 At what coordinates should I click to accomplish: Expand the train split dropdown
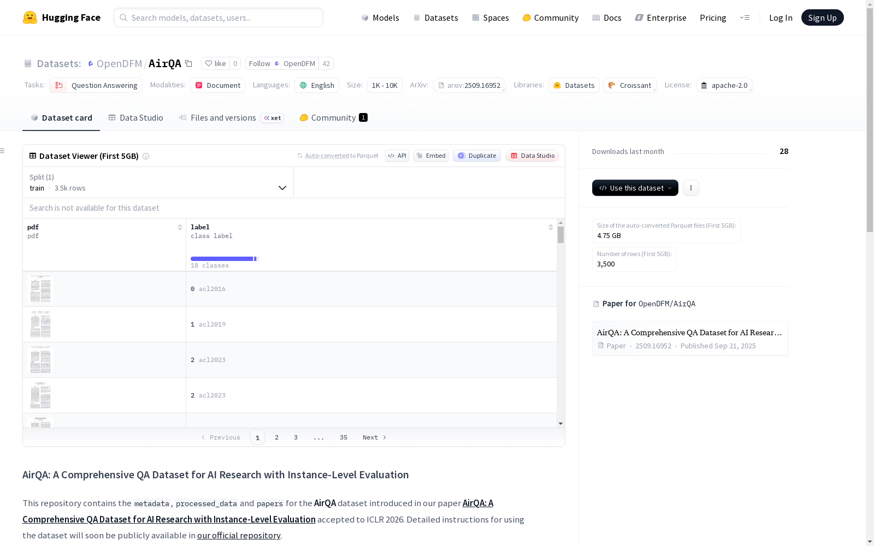[x=158, y=182]
